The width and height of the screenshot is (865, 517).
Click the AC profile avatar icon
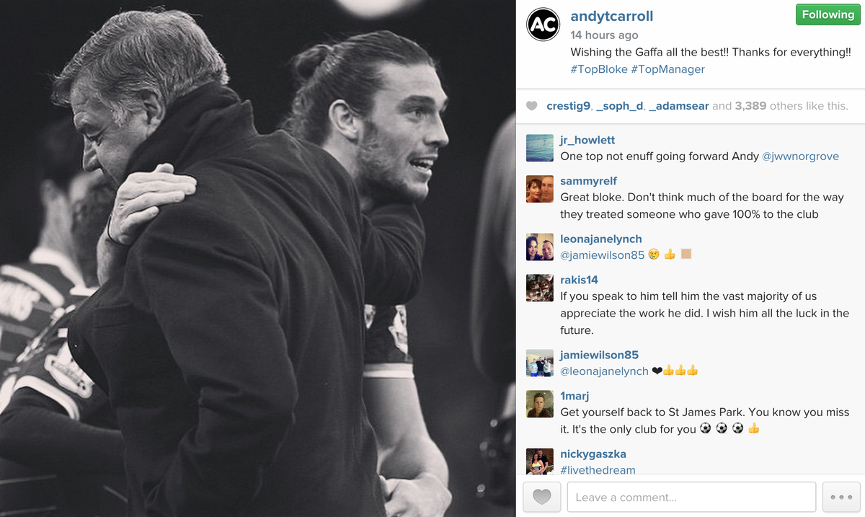[x=543, y=26]
